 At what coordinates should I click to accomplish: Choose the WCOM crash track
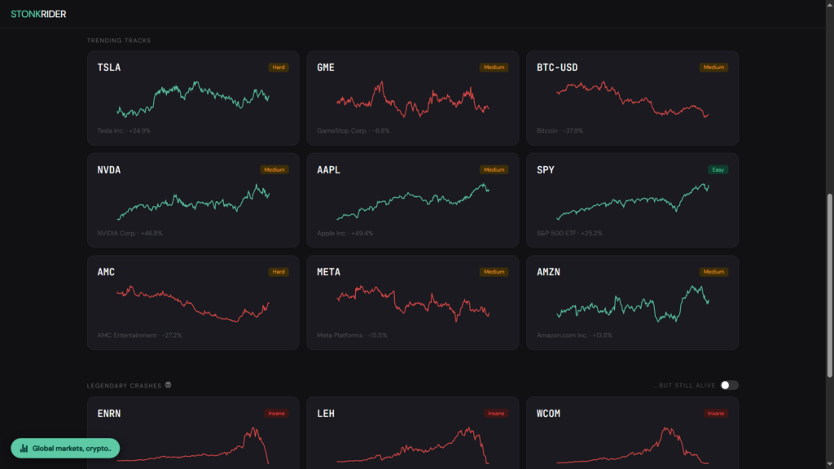point(632,433)
